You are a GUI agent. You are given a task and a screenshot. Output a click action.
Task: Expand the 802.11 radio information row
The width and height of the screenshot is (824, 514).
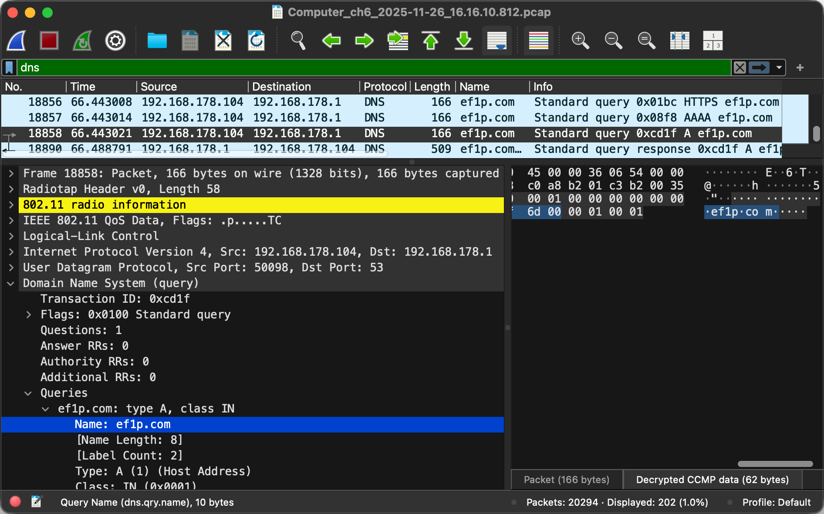11,205
